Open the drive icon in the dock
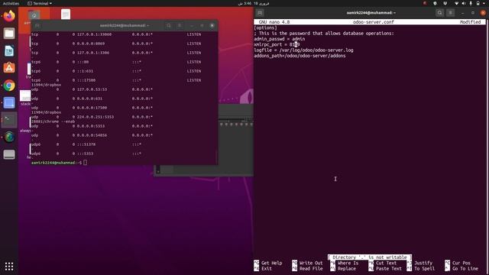 pos(9,154)
